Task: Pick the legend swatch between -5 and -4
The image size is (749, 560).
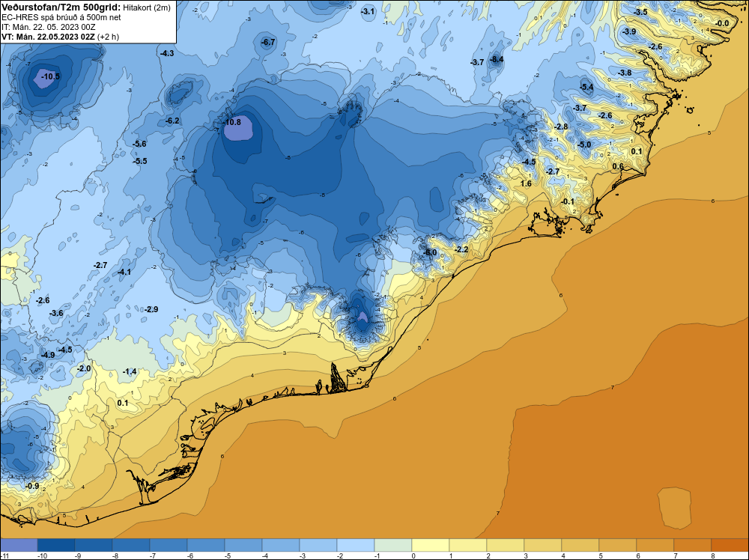Action: point(243,545)
